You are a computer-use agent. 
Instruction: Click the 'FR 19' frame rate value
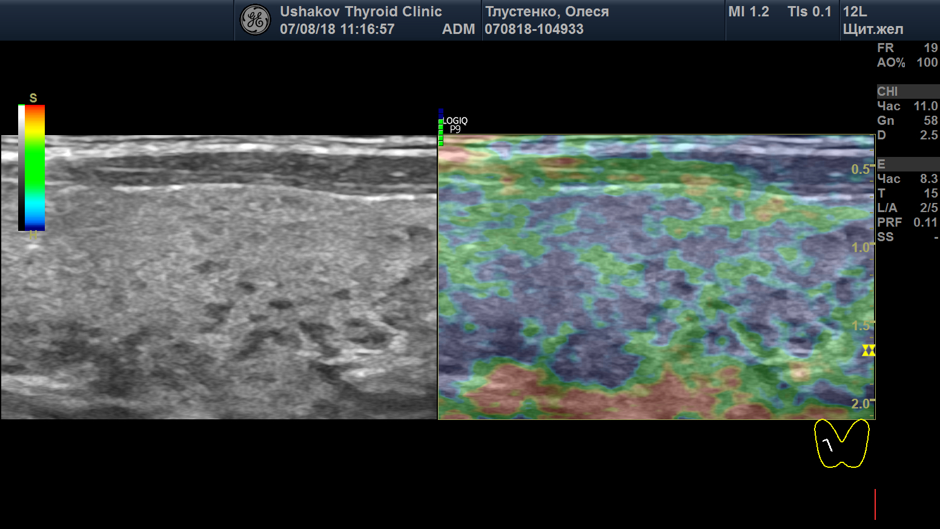(x=907, y=48)
